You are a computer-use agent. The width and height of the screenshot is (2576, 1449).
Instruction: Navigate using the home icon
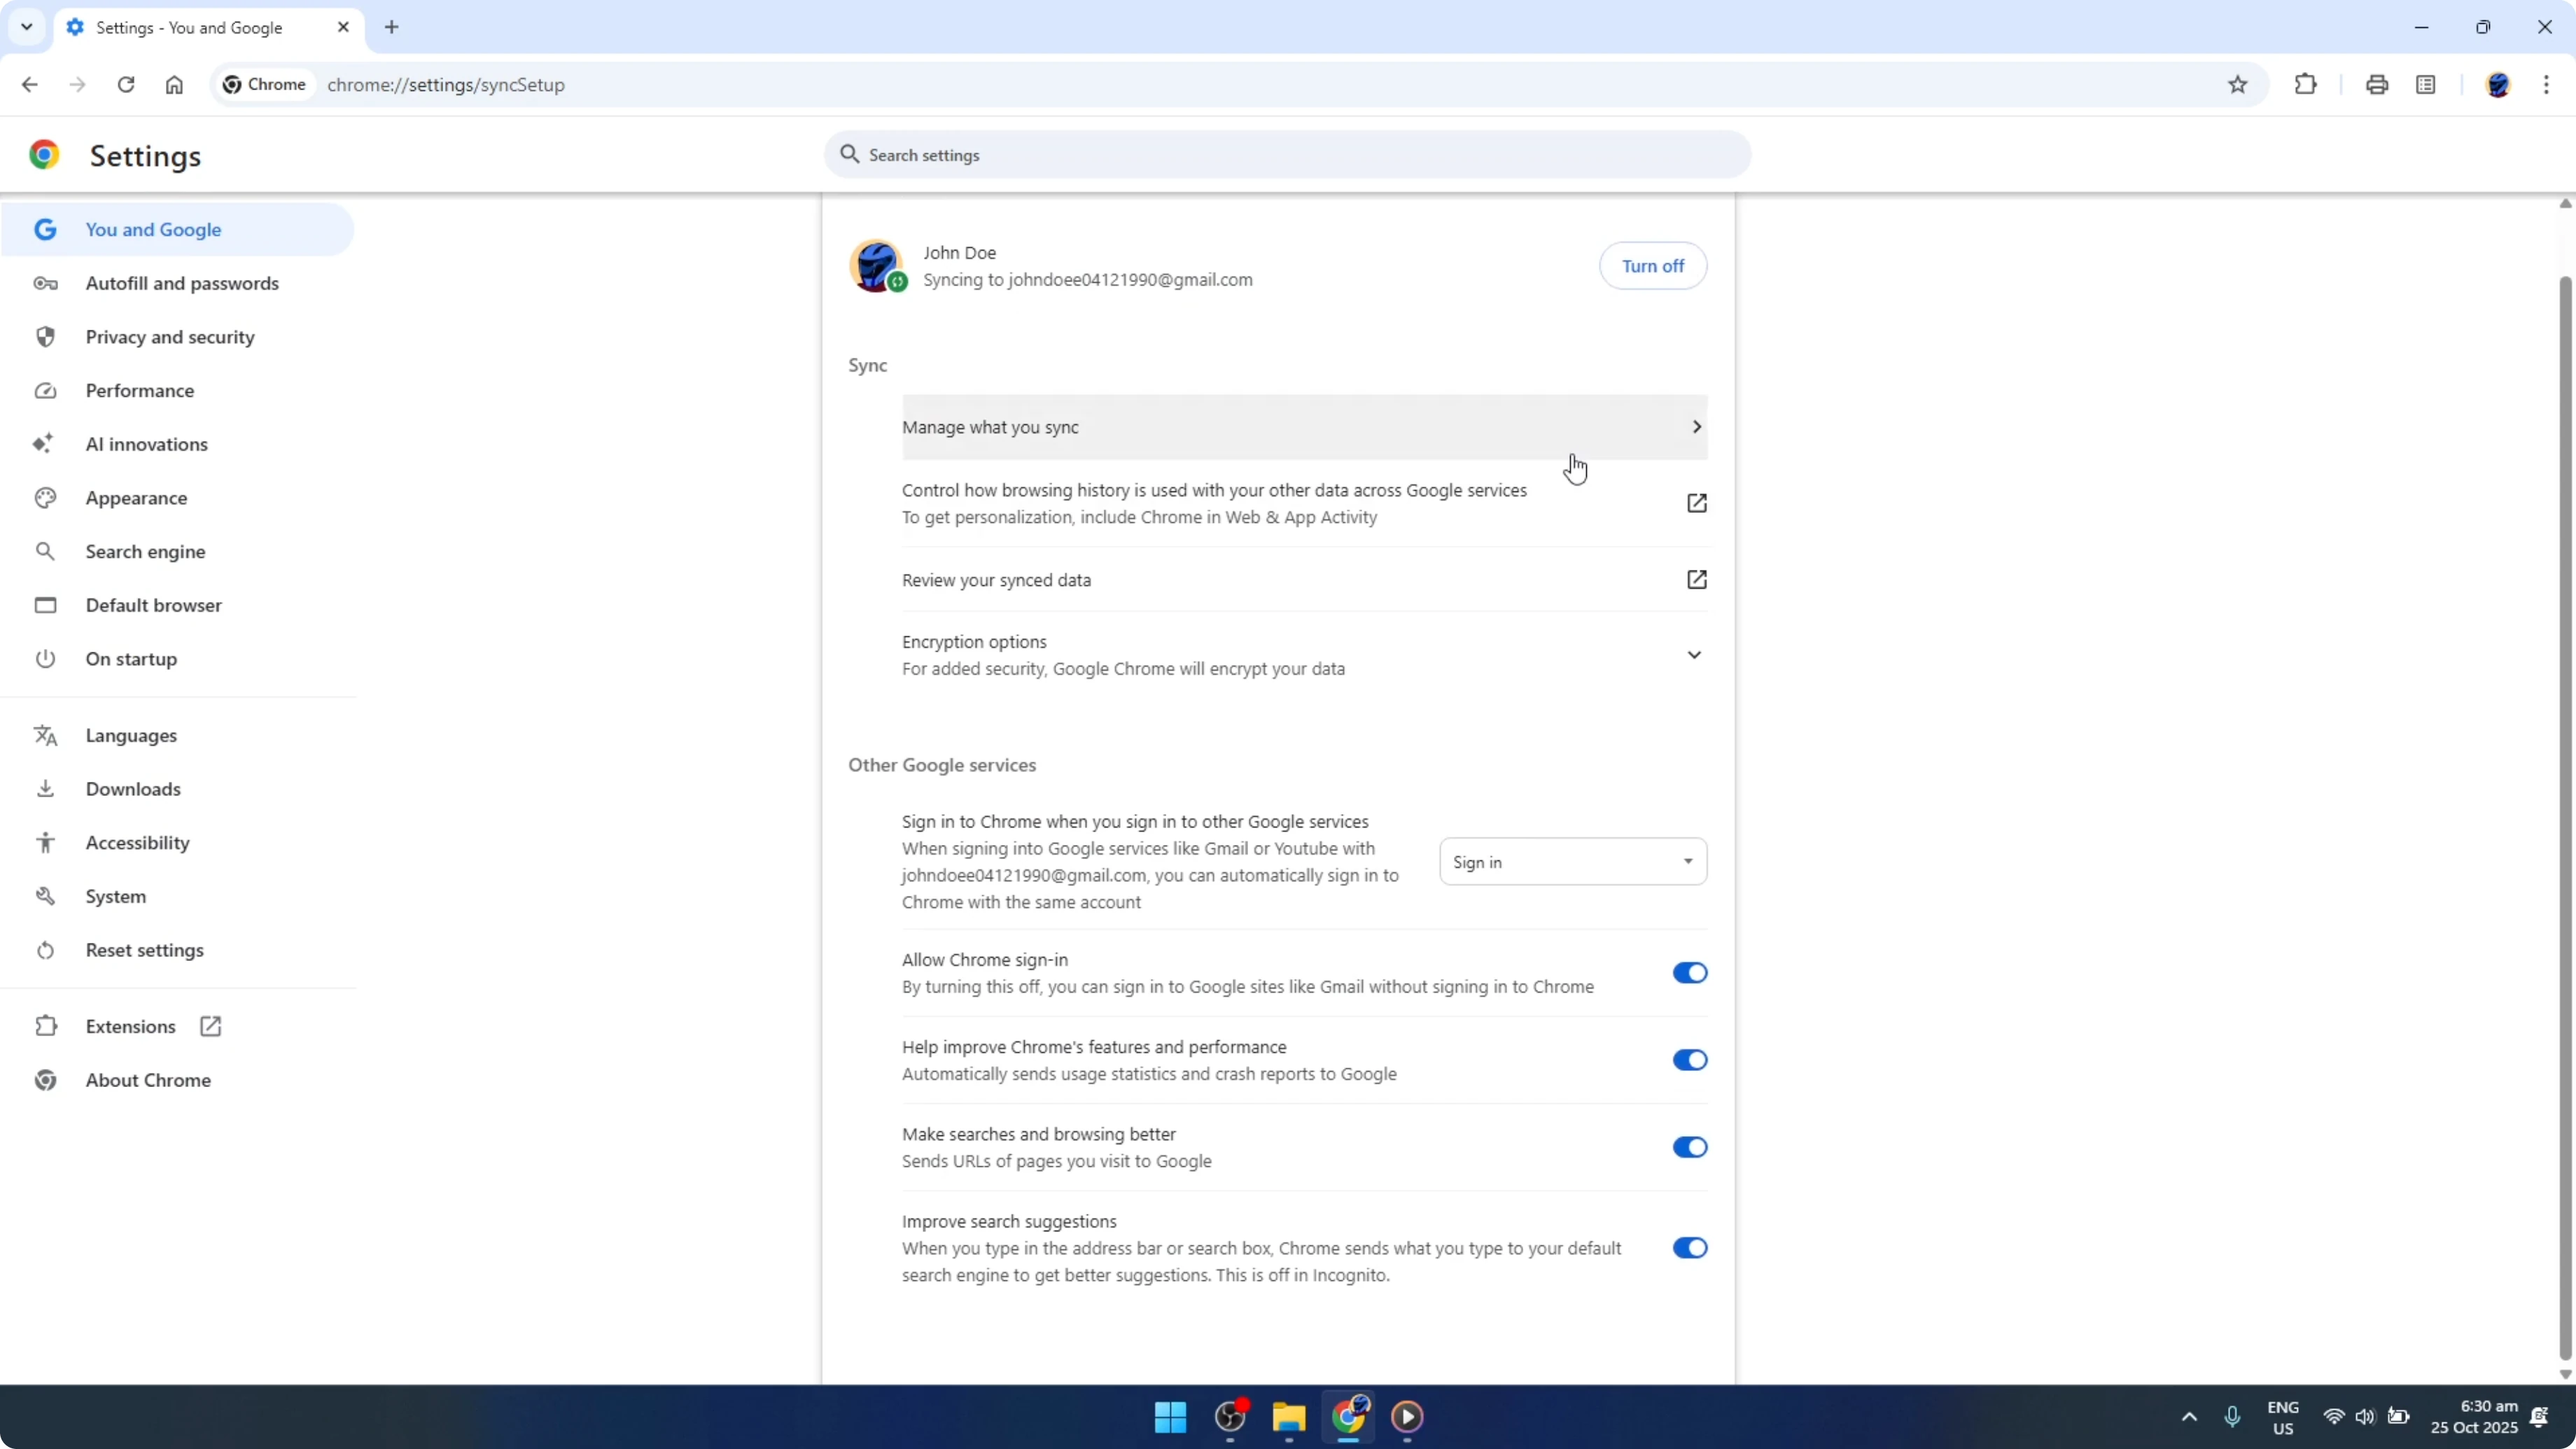174,84
